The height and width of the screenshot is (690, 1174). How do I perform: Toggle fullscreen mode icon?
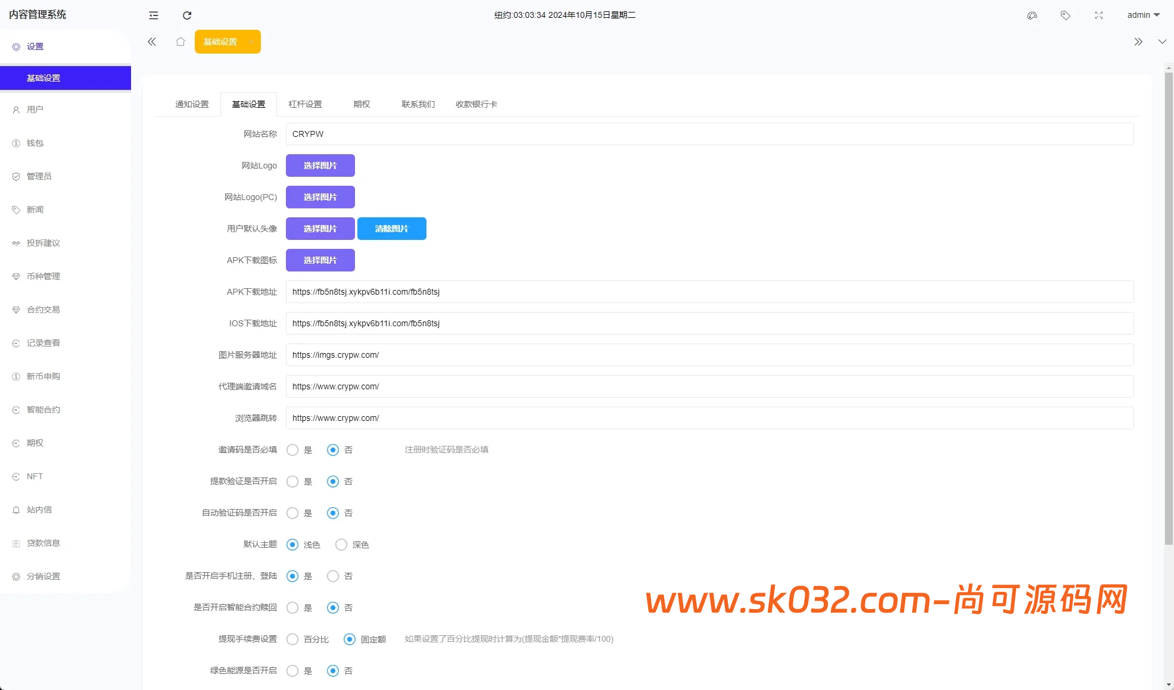[1099, 15]
